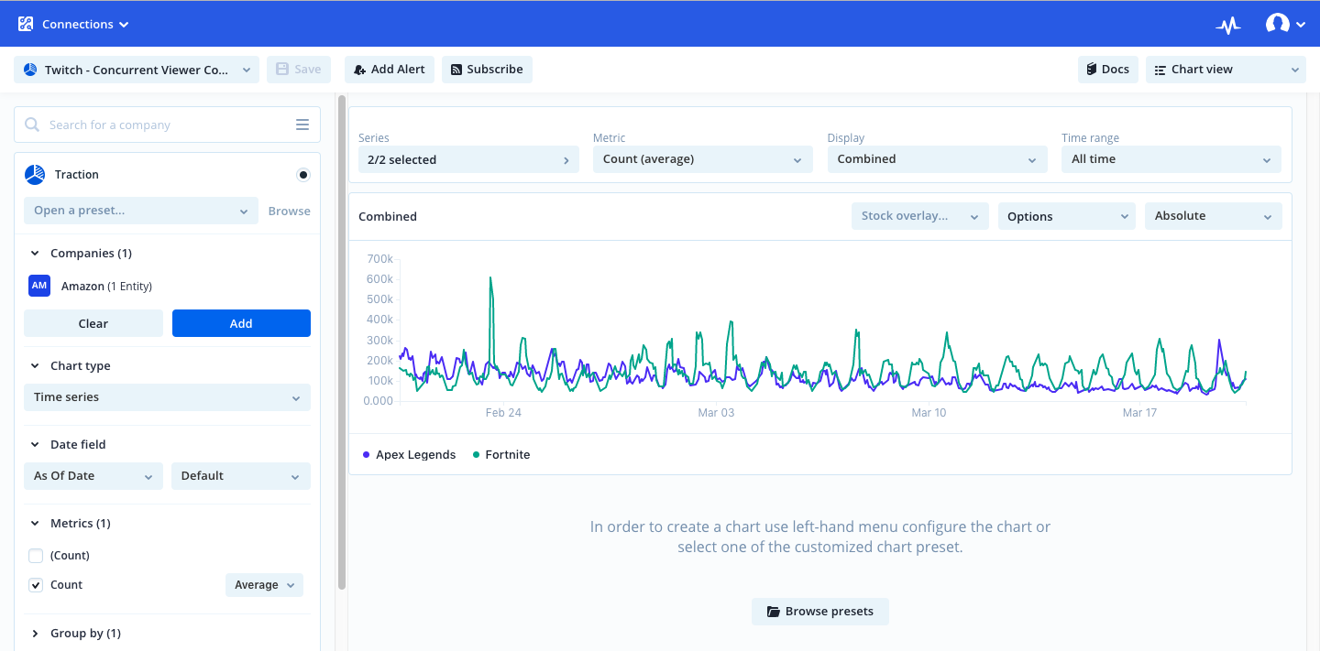Toggle Apex Legends series in legend
1320x651 pixels.
[409, 455]
